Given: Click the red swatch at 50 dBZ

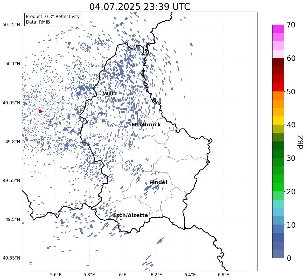Looking at the screenshot, I should pyautogui.click(x=278, y=87).
